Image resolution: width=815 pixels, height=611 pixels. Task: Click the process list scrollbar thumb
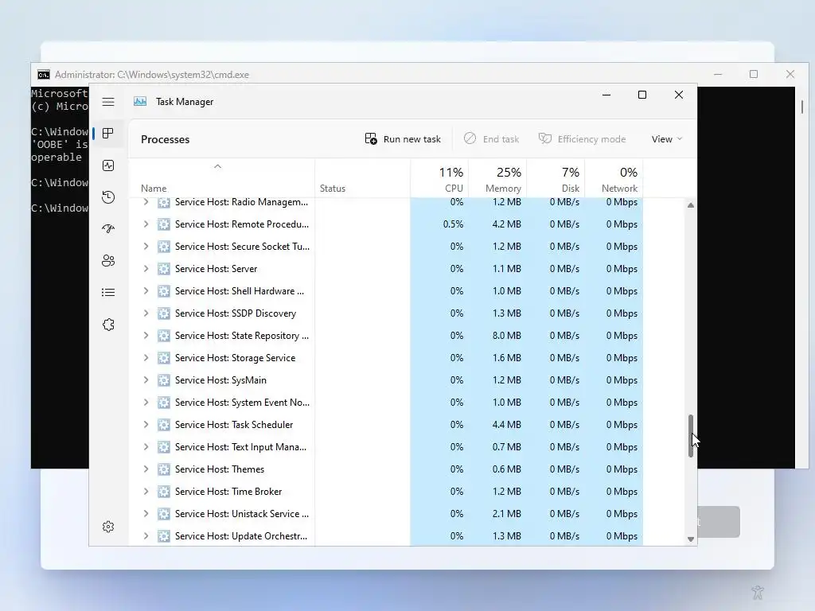(691, 436)
